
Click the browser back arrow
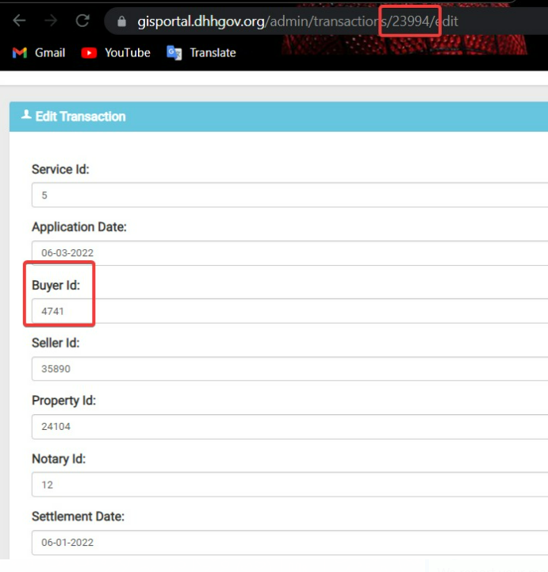click(19, 21)
